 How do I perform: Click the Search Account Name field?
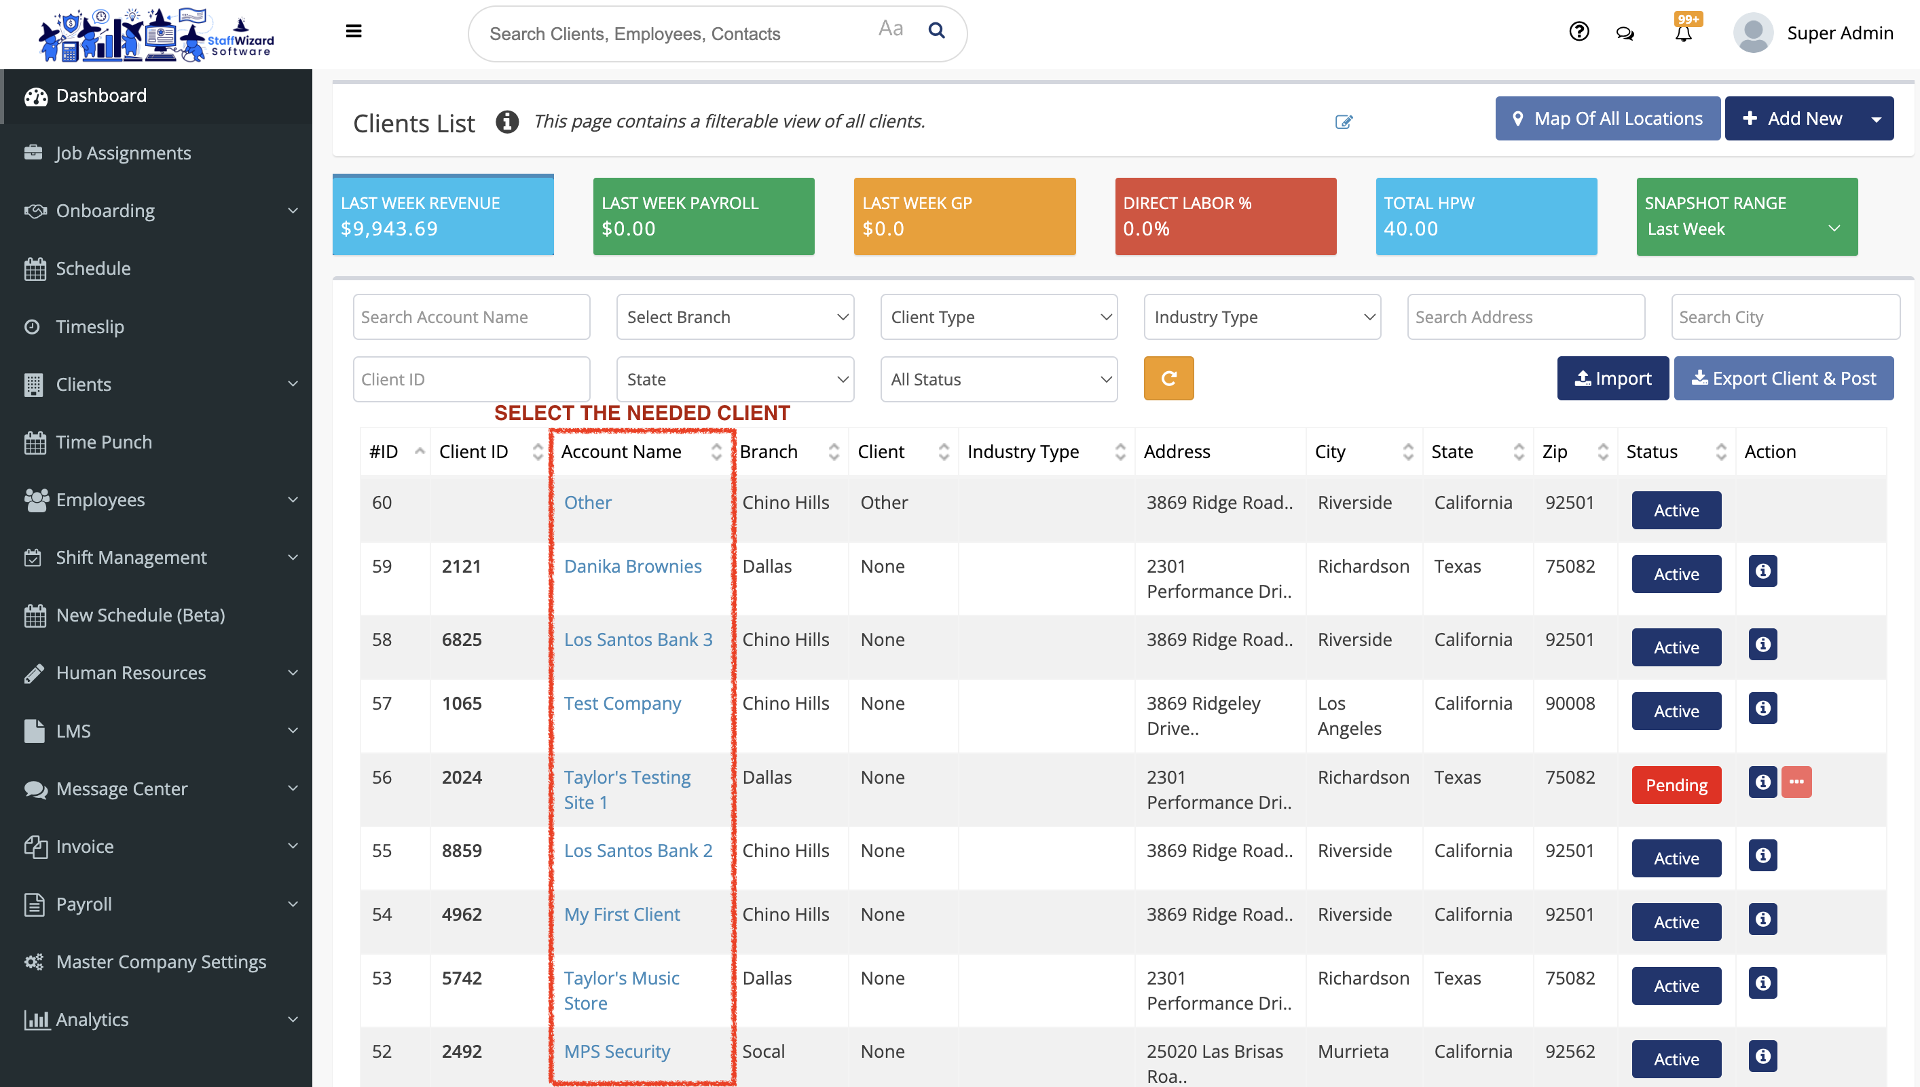471,317
